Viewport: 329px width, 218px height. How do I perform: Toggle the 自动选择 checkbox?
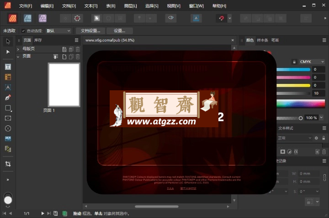(x=23, y=31)
